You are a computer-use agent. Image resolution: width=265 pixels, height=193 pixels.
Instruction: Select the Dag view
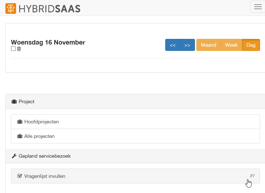point(251,45)
